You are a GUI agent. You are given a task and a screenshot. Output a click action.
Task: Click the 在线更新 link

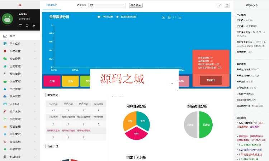coord(254,127)
